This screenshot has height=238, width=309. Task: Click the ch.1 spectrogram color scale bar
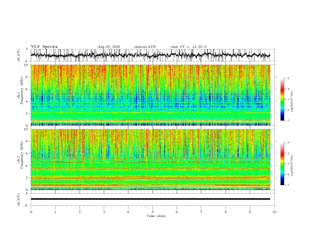coord(282,100)
